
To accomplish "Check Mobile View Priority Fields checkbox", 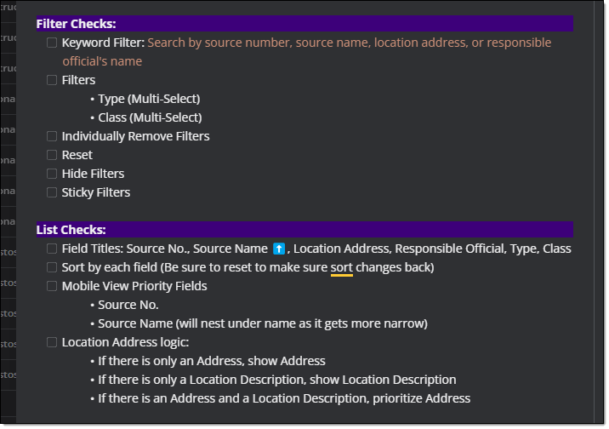I will click(x=52, y=286).
